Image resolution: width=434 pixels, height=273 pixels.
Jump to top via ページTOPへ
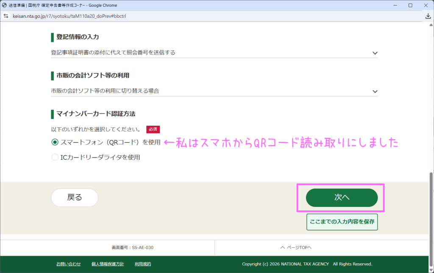click(296, 248)
